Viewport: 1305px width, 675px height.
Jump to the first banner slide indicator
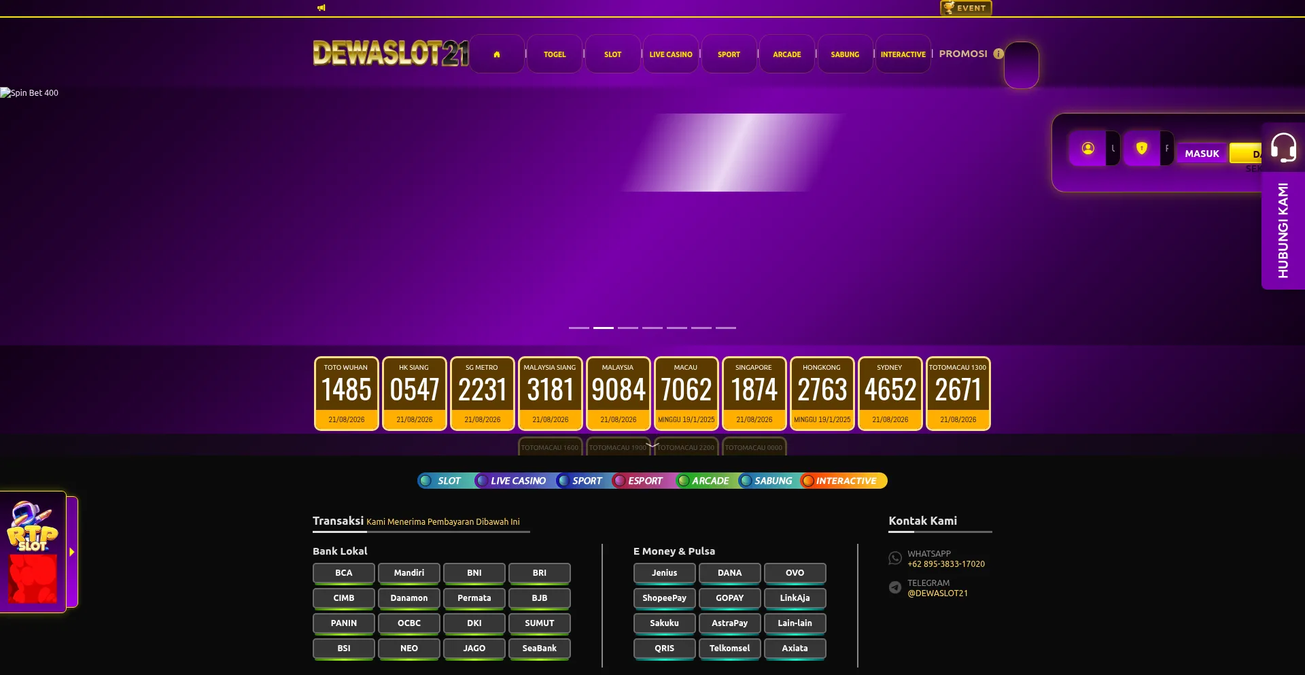point(579,328)
